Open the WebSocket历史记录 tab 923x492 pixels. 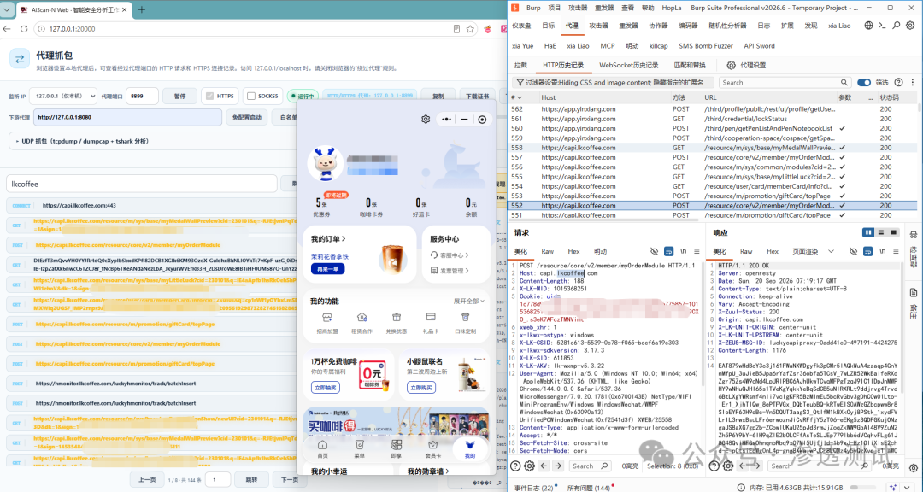point(629,65)
